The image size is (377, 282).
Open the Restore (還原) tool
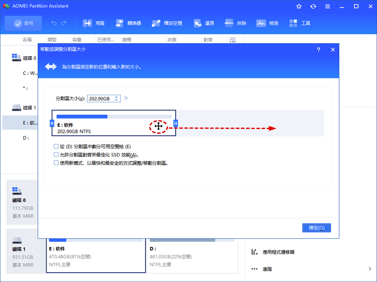click(204, 23)
